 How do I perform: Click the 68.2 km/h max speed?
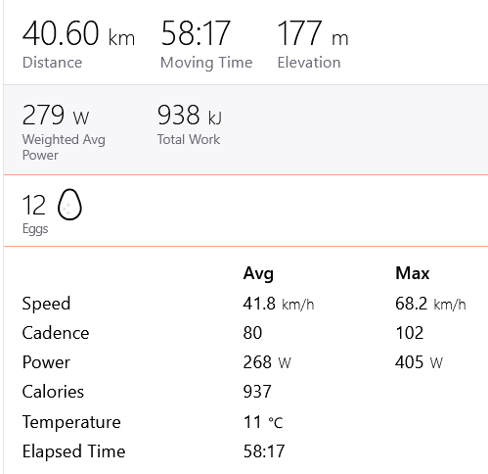430,304
